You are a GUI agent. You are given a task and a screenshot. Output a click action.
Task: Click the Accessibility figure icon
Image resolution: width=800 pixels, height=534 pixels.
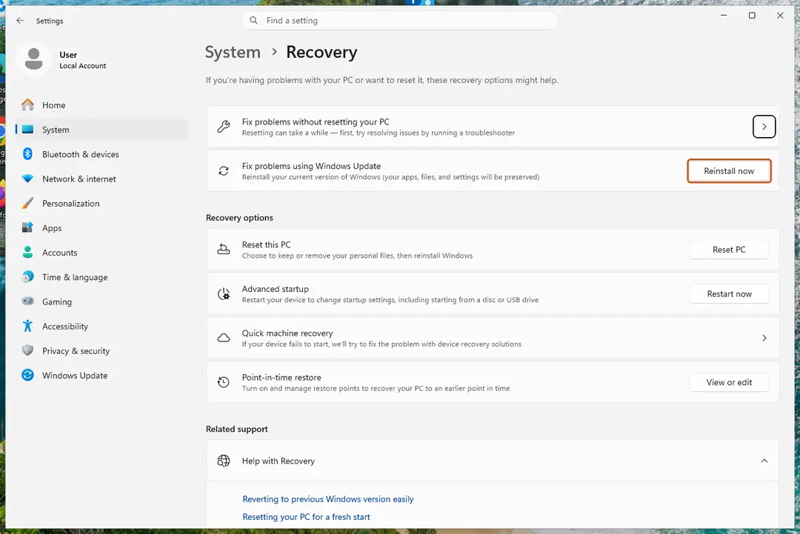pyautogui.click(x=27, y=326)
